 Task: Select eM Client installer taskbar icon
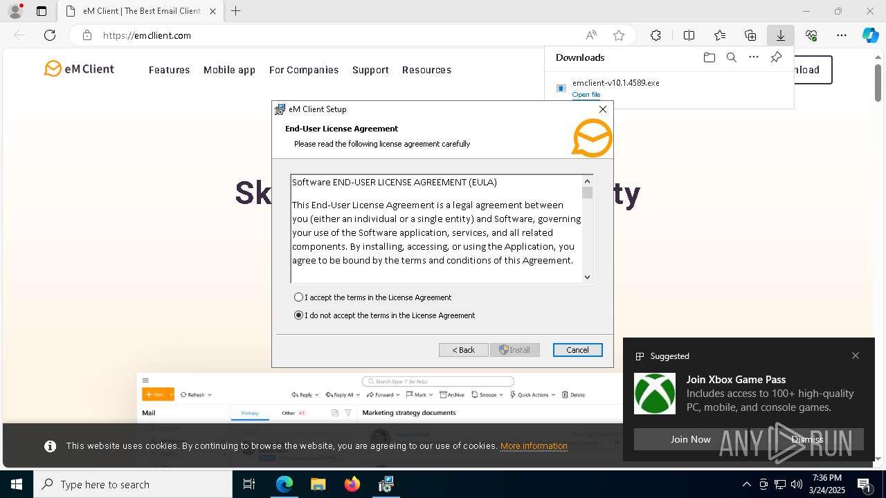[386, 484]
